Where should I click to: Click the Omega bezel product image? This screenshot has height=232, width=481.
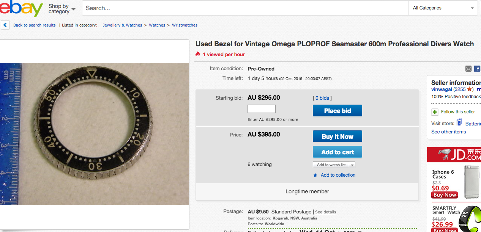point(95,134)
